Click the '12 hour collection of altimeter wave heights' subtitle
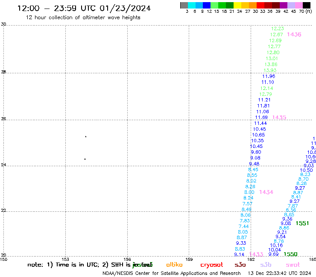The height and width of the screenshot is (277, 316). point(83,17)
